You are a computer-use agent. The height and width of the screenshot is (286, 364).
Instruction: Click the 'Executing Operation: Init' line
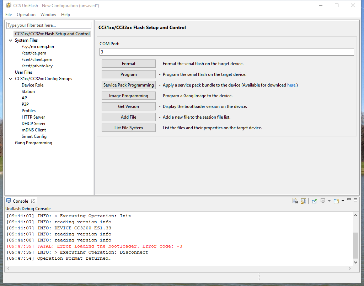click(69, 216)
